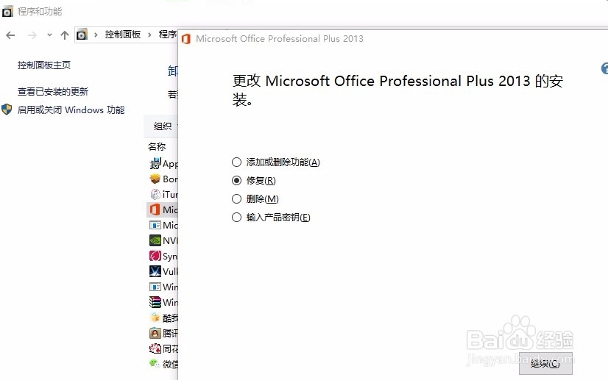The height and width of the screenshot is (380, 608).
Task: Click the shield icon beside Windows 功能
Action: (x=7, y=110)
